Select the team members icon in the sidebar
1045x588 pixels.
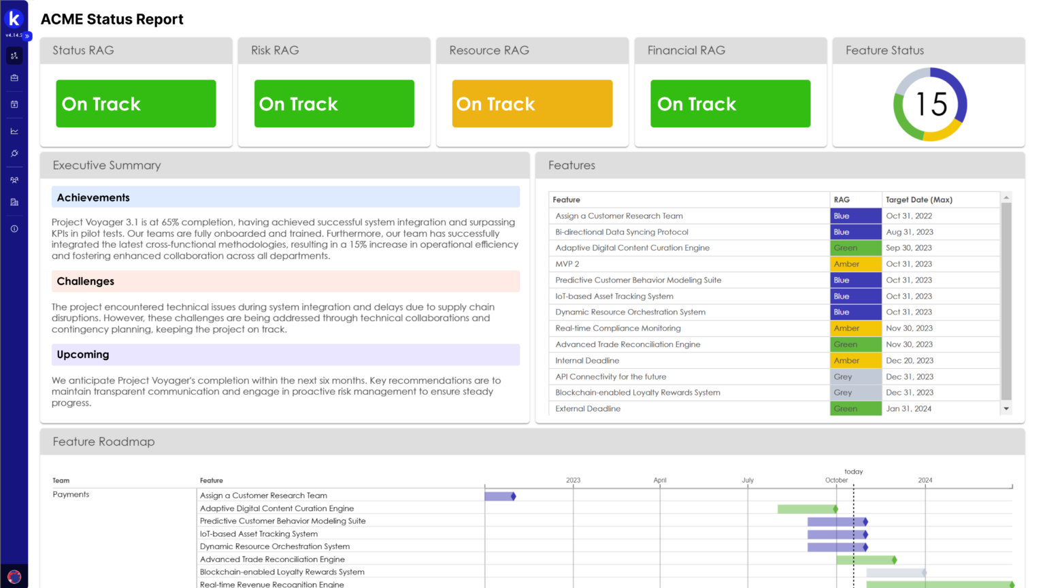14,179
